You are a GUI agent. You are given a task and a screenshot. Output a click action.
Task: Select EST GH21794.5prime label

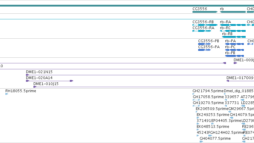(208, 91)
